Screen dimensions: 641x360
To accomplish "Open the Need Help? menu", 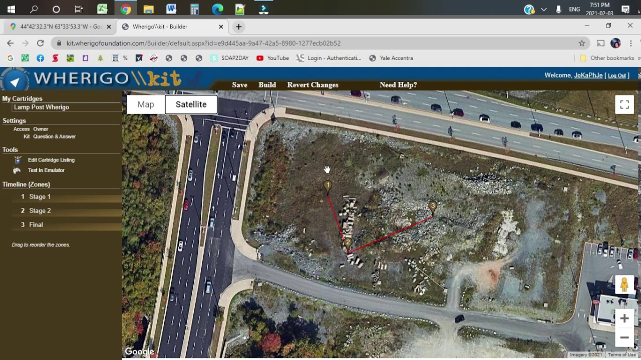I will [398, 85].
